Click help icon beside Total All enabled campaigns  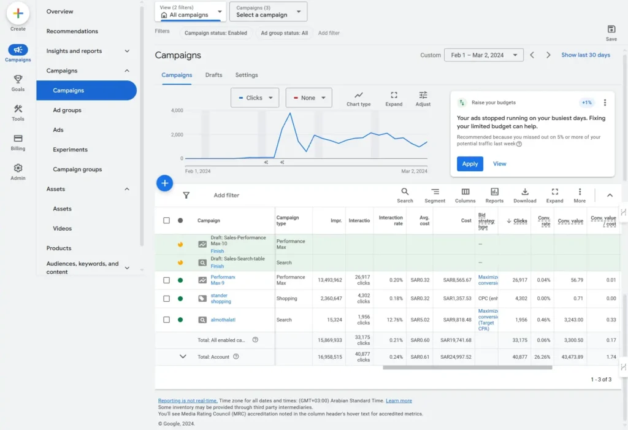255,340
